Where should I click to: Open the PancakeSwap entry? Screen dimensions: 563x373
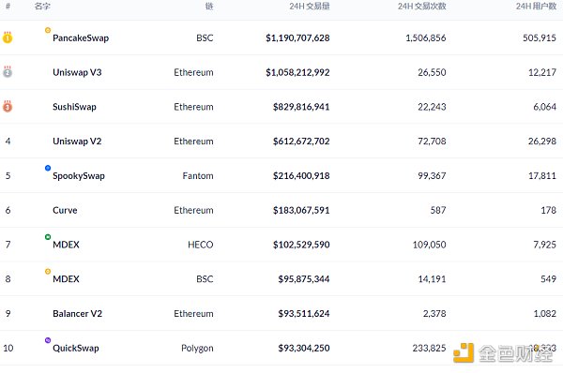(81, 38)
